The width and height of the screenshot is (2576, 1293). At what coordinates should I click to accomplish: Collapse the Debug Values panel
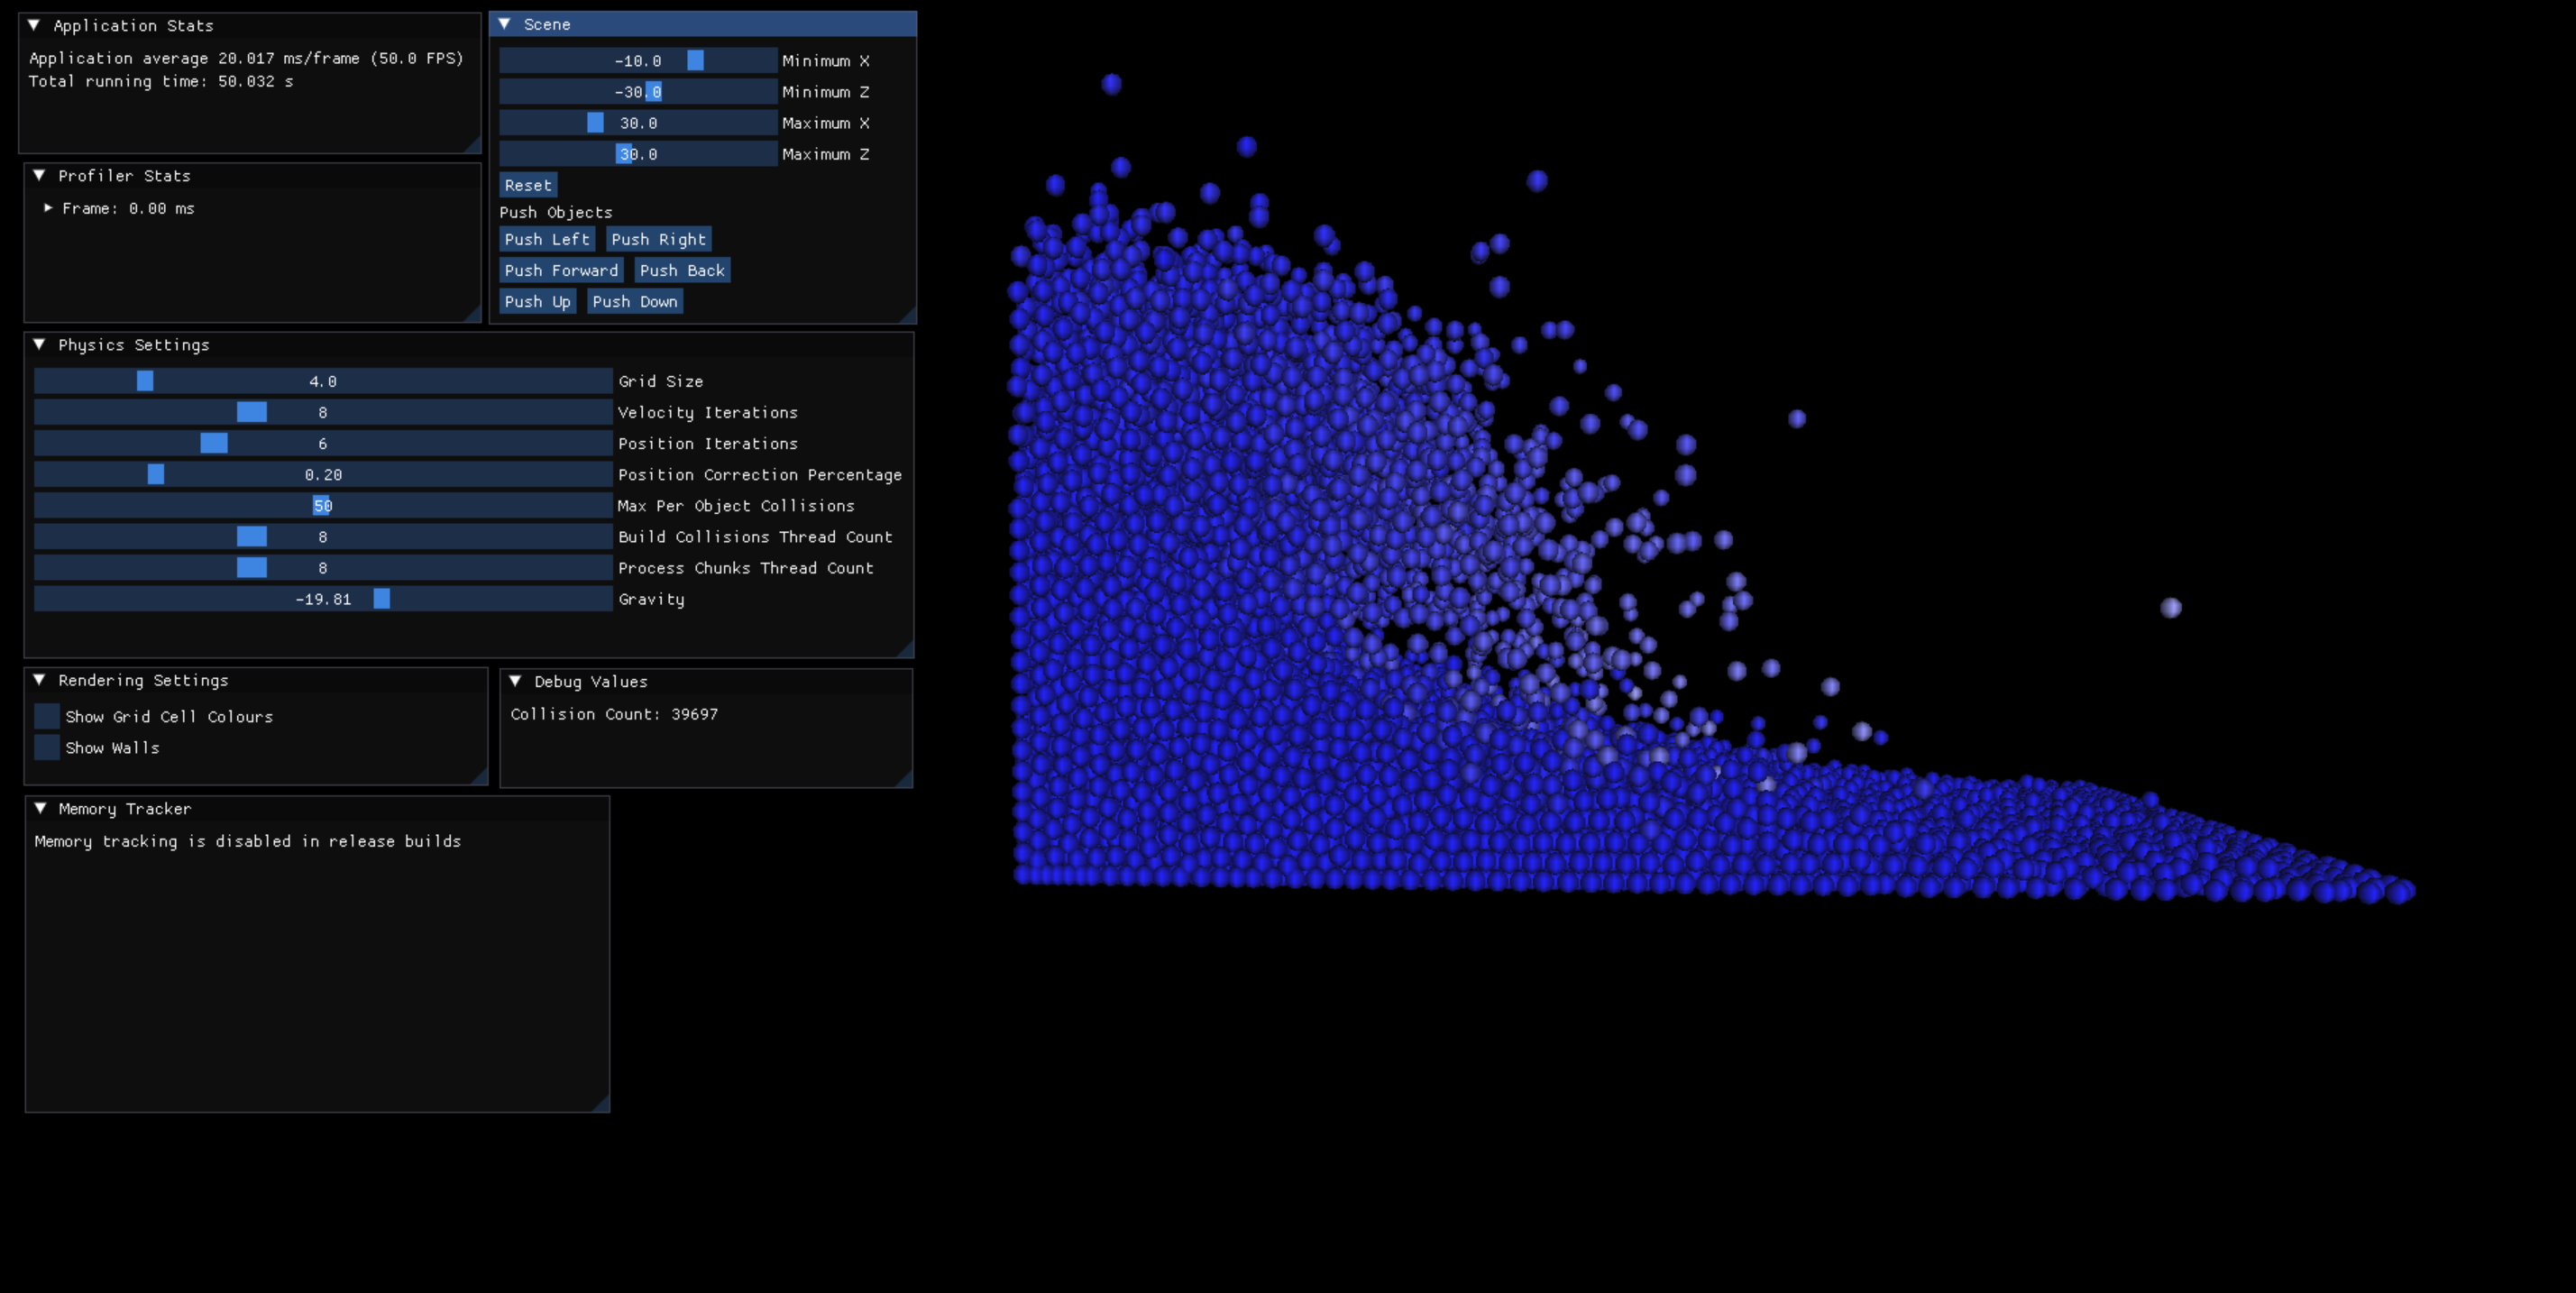[x=516, y=681]
